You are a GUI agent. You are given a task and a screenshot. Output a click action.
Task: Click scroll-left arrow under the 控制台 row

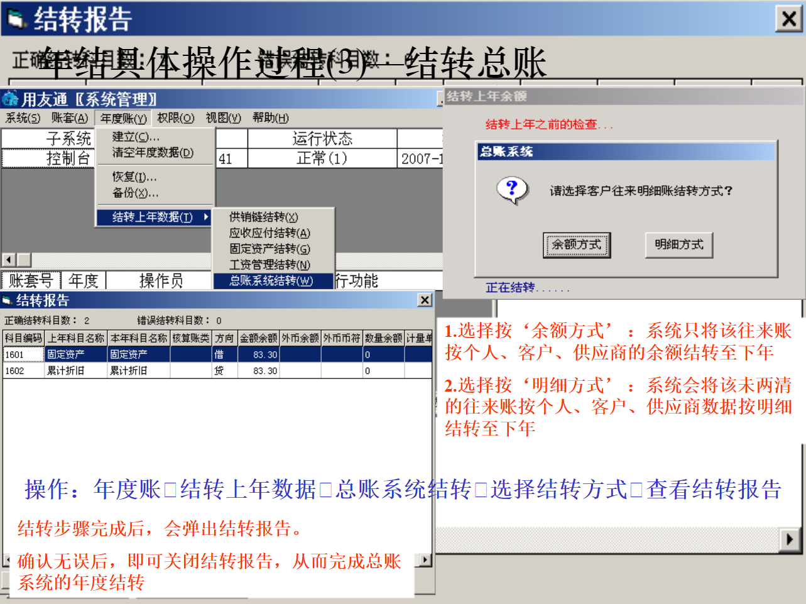pyautogui.click(x=9, y=260)
